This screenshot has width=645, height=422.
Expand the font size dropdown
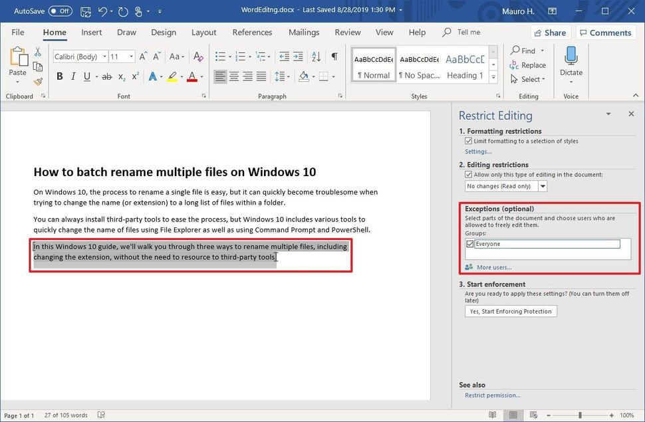pos(130,56)
